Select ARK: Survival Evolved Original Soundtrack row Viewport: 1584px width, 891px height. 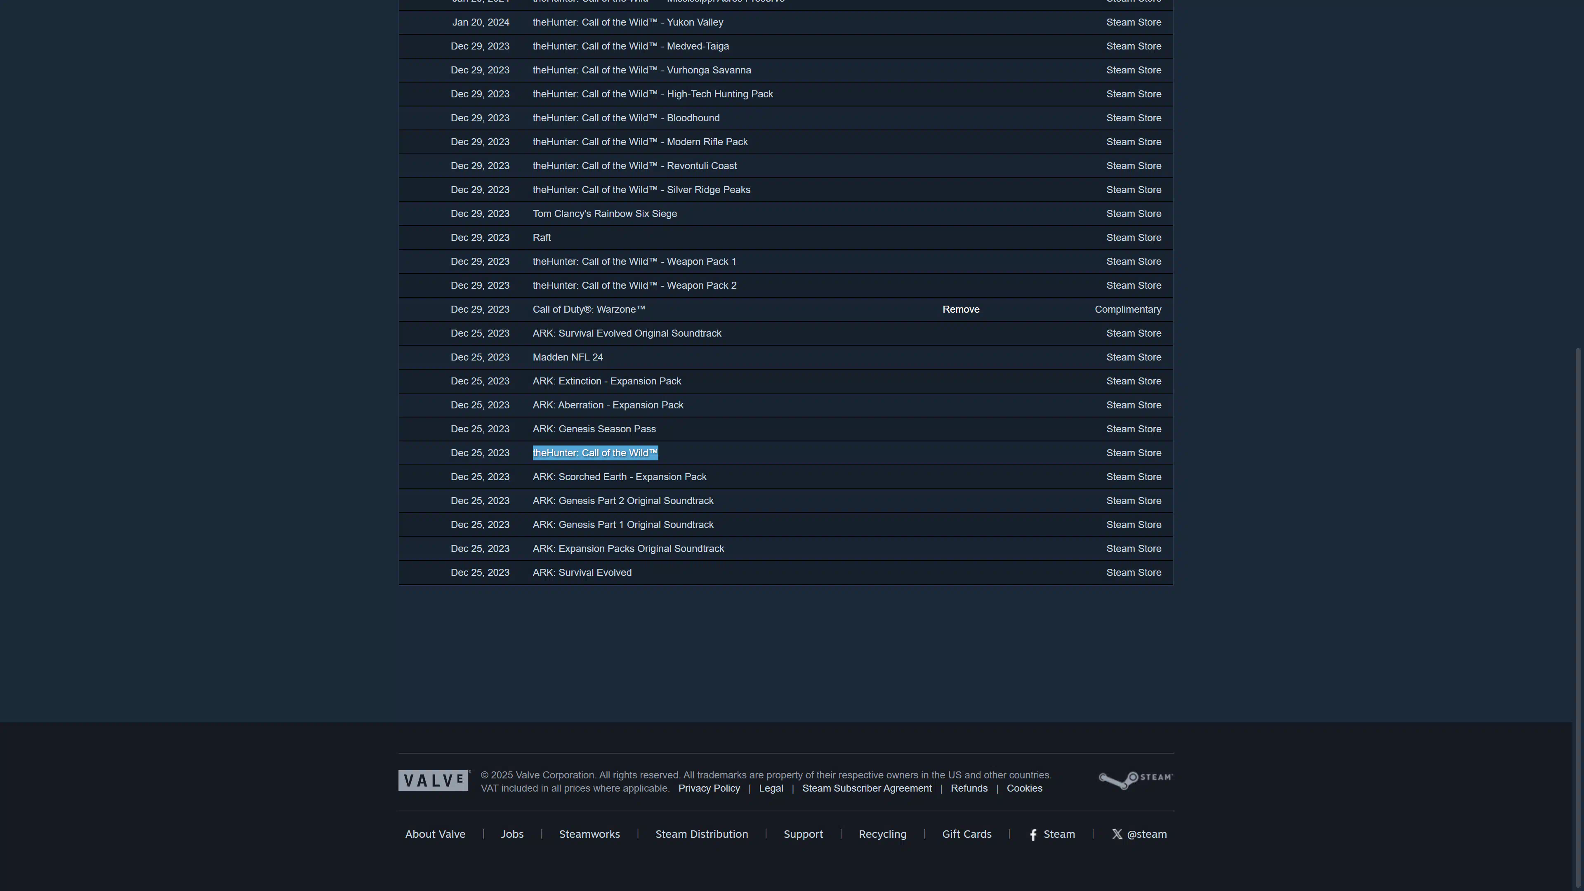(786, 333)
